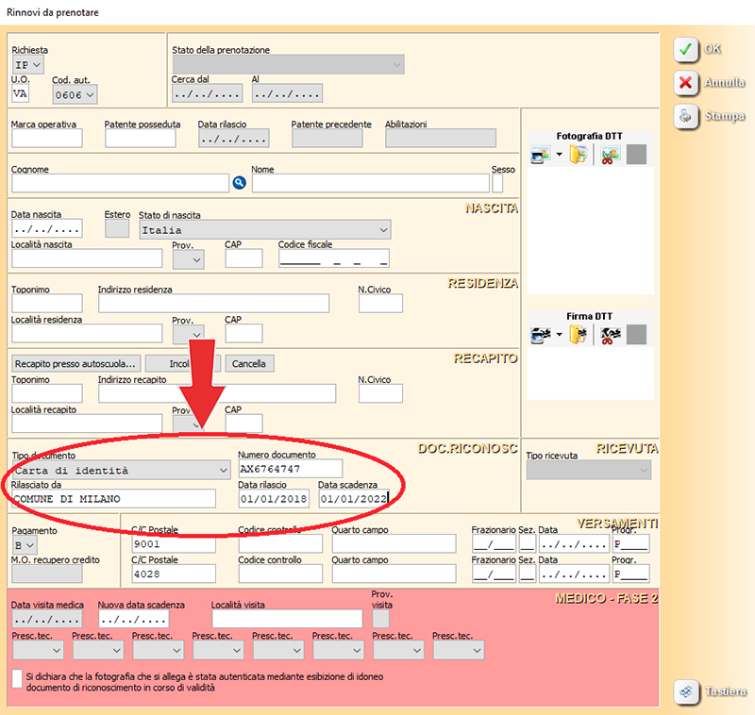
Task: Click the blue search icon beside Cognome
Action: click(239, 183)
